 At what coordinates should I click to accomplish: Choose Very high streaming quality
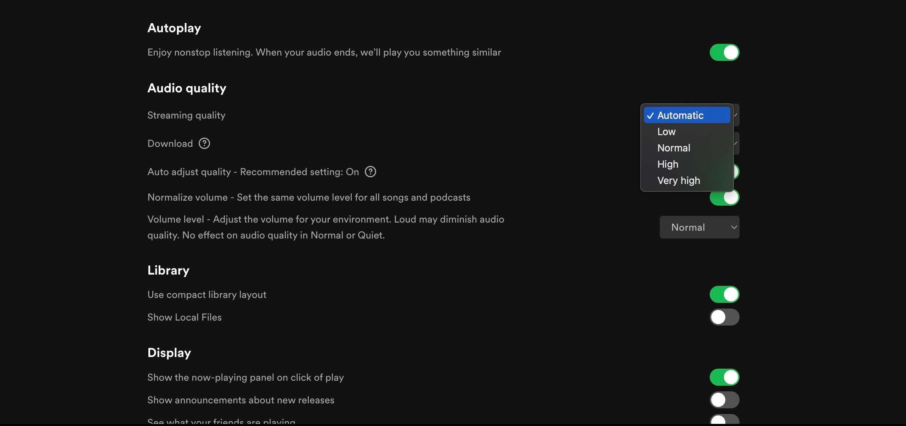coord(678,180)
